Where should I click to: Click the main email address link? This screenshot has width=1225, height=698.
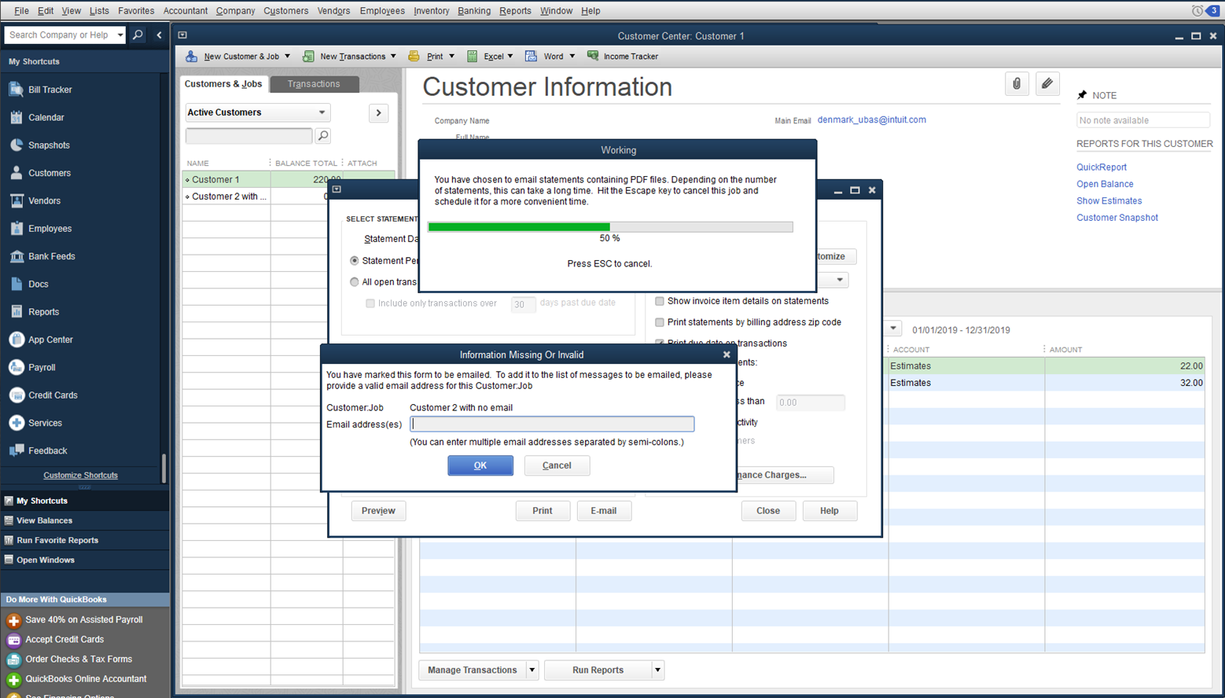(871, 120)
